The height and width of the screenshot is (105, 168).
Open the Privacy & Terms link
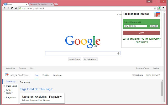click(x=143, y=68)
